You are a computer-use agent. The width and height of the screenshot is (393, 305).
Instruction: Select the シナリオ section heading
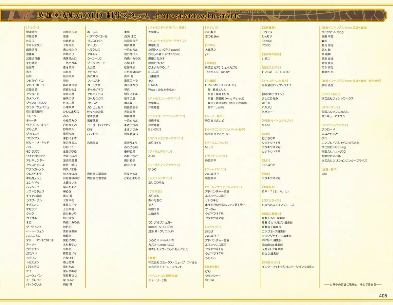(212, 28)
